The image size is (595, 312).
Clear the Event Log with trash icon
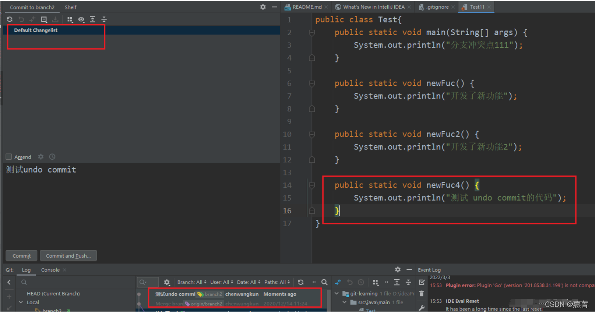pyautogui.click(x=422, y=293)
